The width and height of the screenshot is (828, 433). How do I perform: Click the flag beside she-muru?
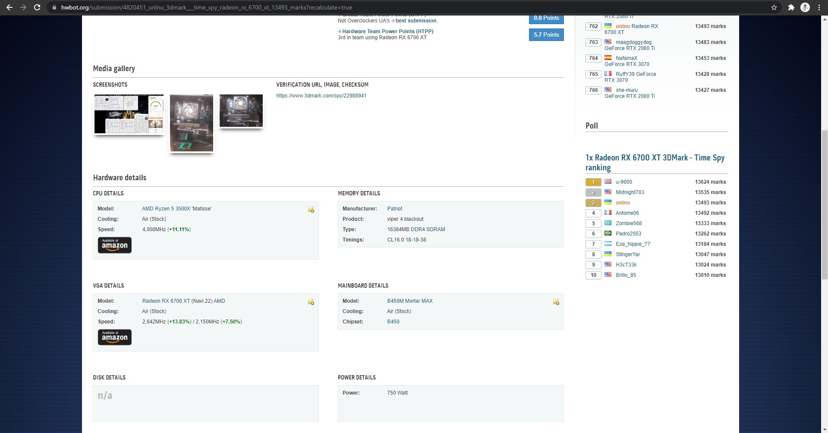pyautogui.click(x=608, y=90)
